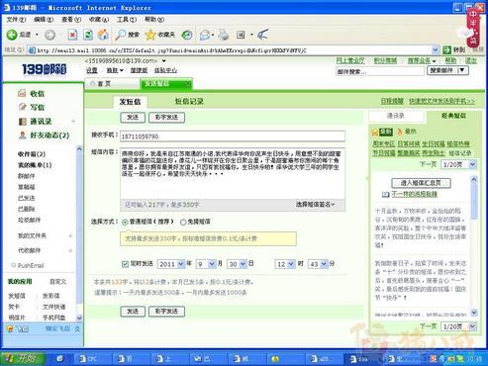
Task: Click the 搜索邮件 search button
Action: pyautogui.click(x=447, y=70)
